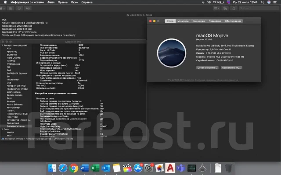
Task: Switch to the Хранилище tab
Action: point(198,21)
